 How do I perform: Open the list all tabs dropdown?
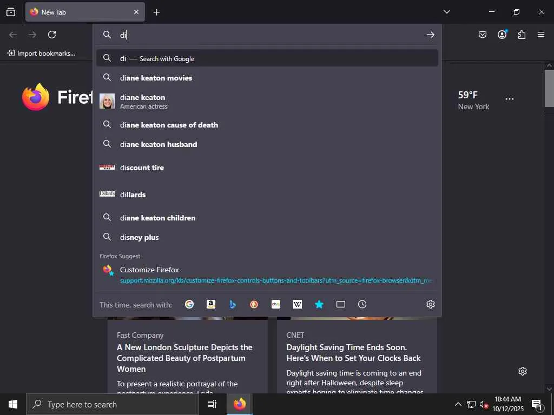tap(447, 12)
